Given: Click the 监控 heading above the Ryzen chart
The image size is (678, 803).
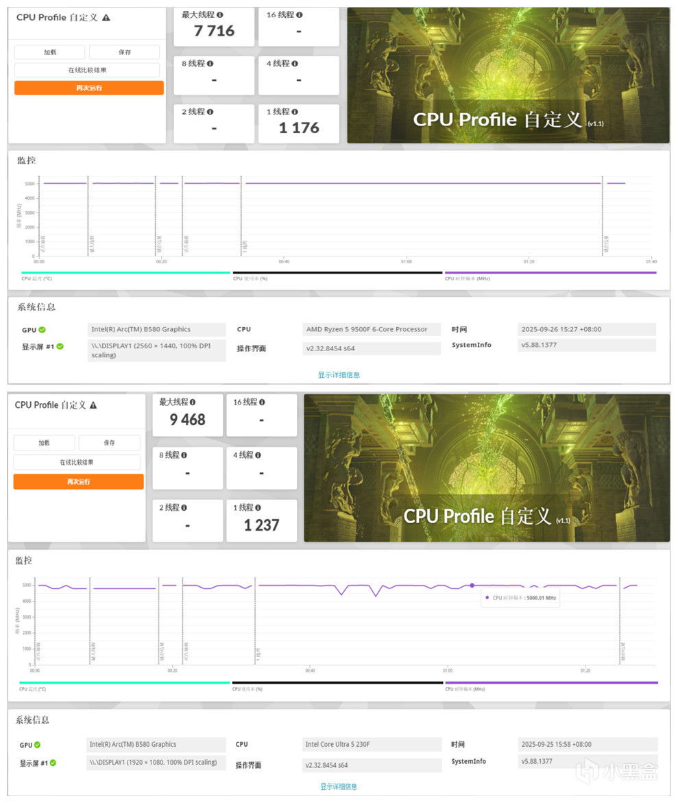Looking at the screenshot, I should 27,160.
